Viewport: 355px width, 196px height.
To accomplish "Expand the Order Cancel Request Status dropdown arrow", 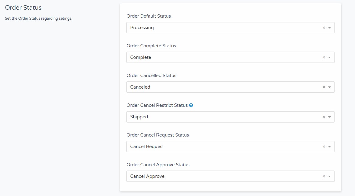I will point(329,147).
